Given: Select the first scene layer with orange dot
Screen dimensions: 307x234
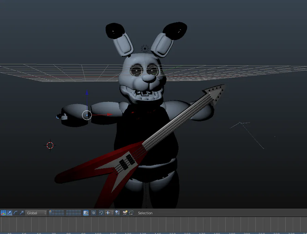Looking at the screenshot, I should (50, 211).
